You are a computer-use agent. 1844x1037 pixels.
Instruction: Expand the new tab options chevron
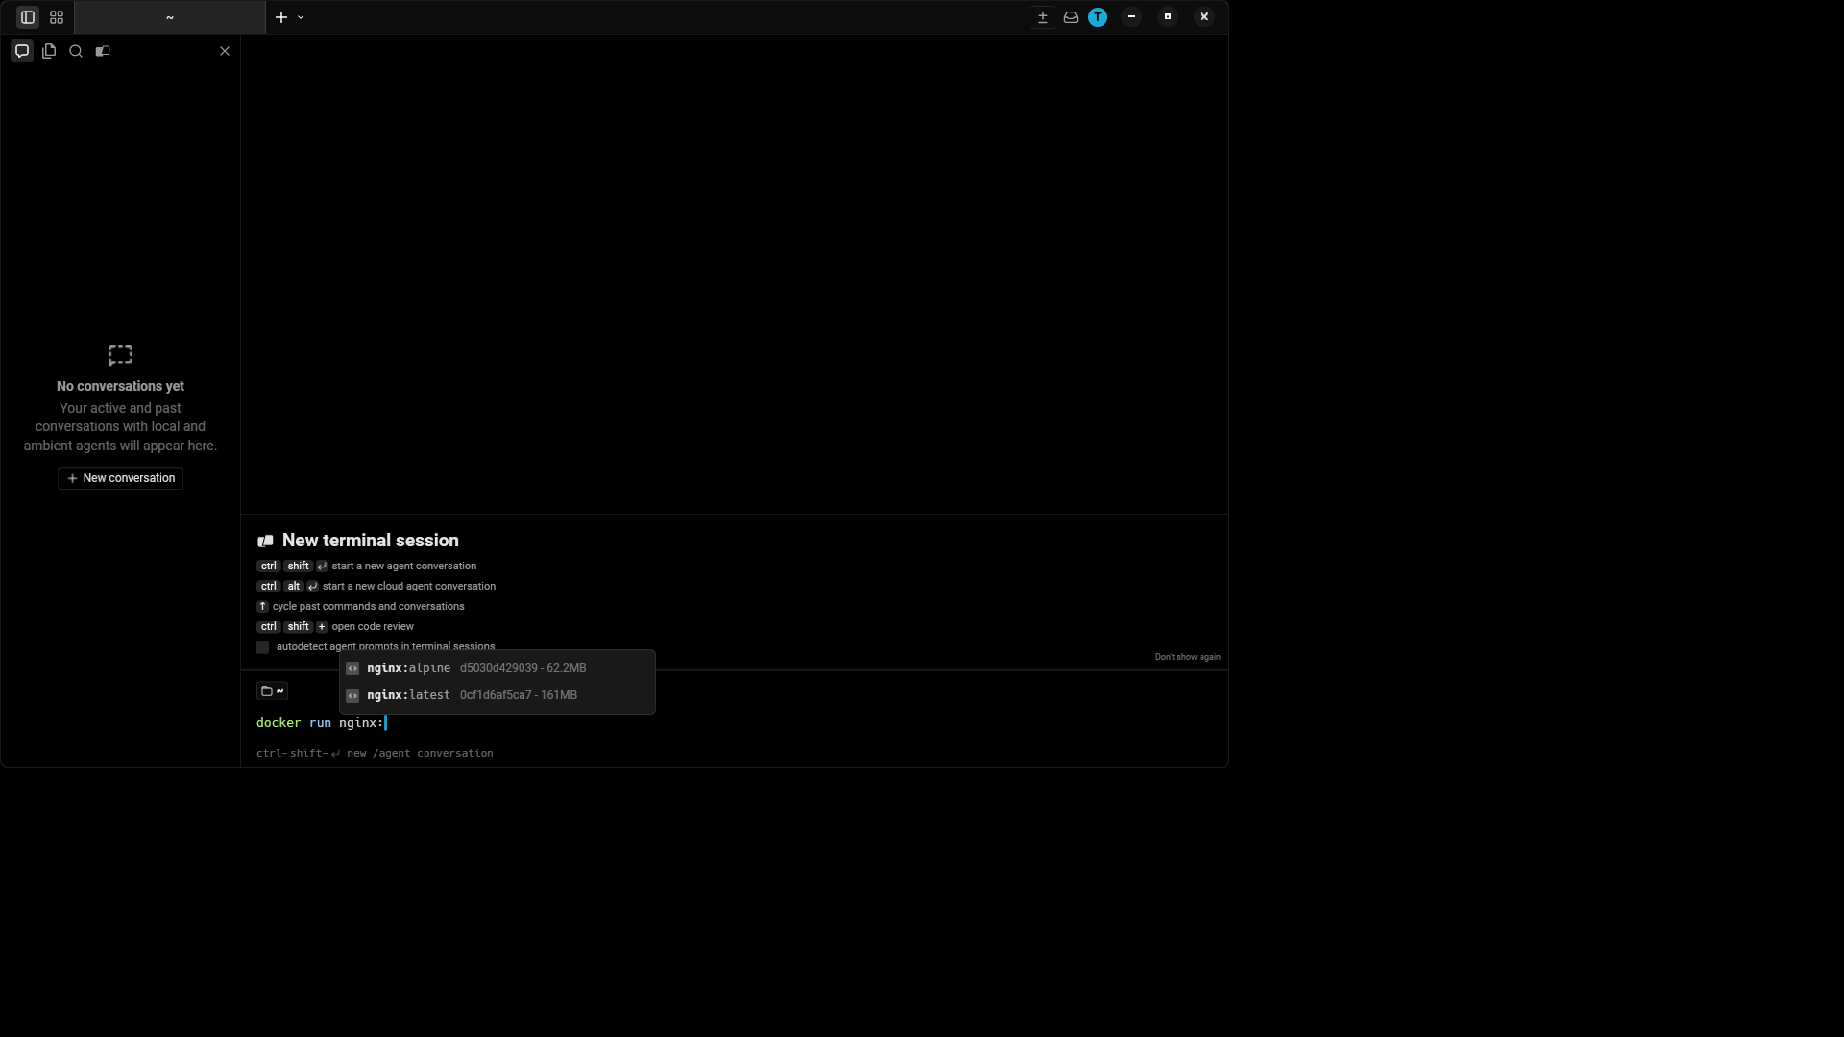pos(301,17)
